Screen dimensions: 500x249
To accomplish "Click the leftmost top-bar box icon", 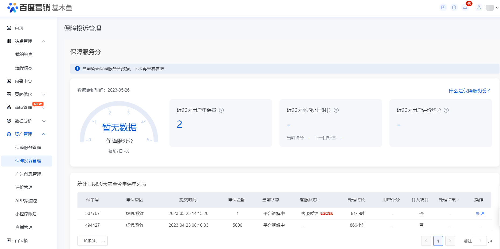I will pos(443,8).
